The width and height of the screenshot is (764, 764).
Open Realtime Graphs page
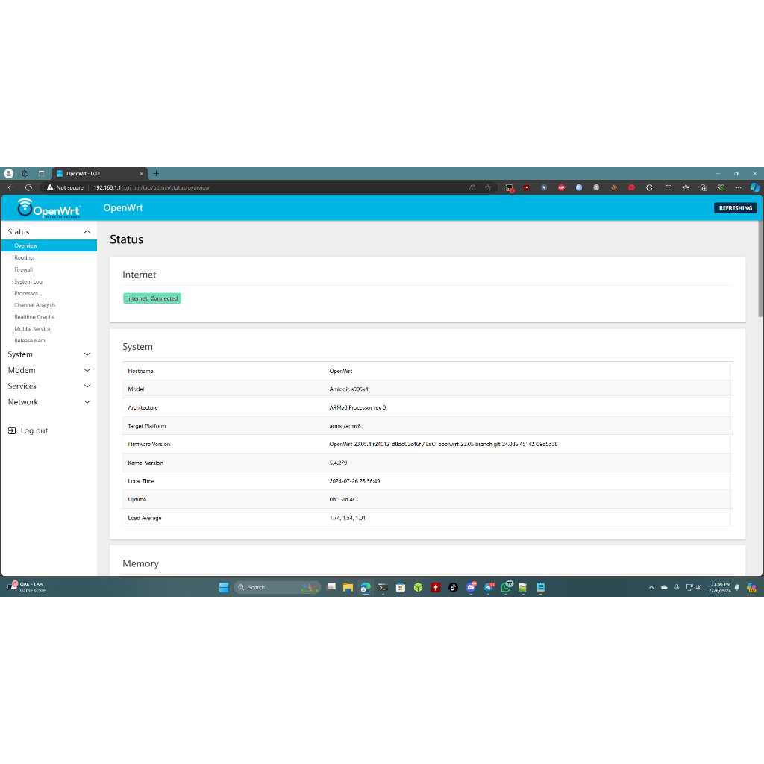(x=34, y=316)
